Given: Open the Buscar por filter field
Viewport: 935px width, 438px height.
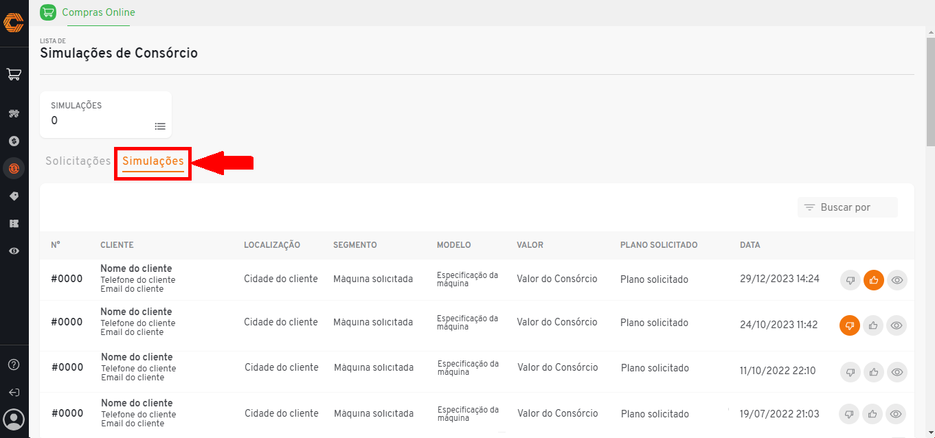Looking at the screenshot, I should pos(848,207).
